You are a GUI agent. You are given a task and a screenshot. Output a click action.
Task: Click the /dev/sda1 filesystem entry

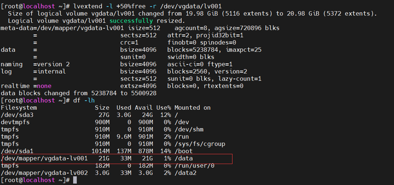click(17, 151)
